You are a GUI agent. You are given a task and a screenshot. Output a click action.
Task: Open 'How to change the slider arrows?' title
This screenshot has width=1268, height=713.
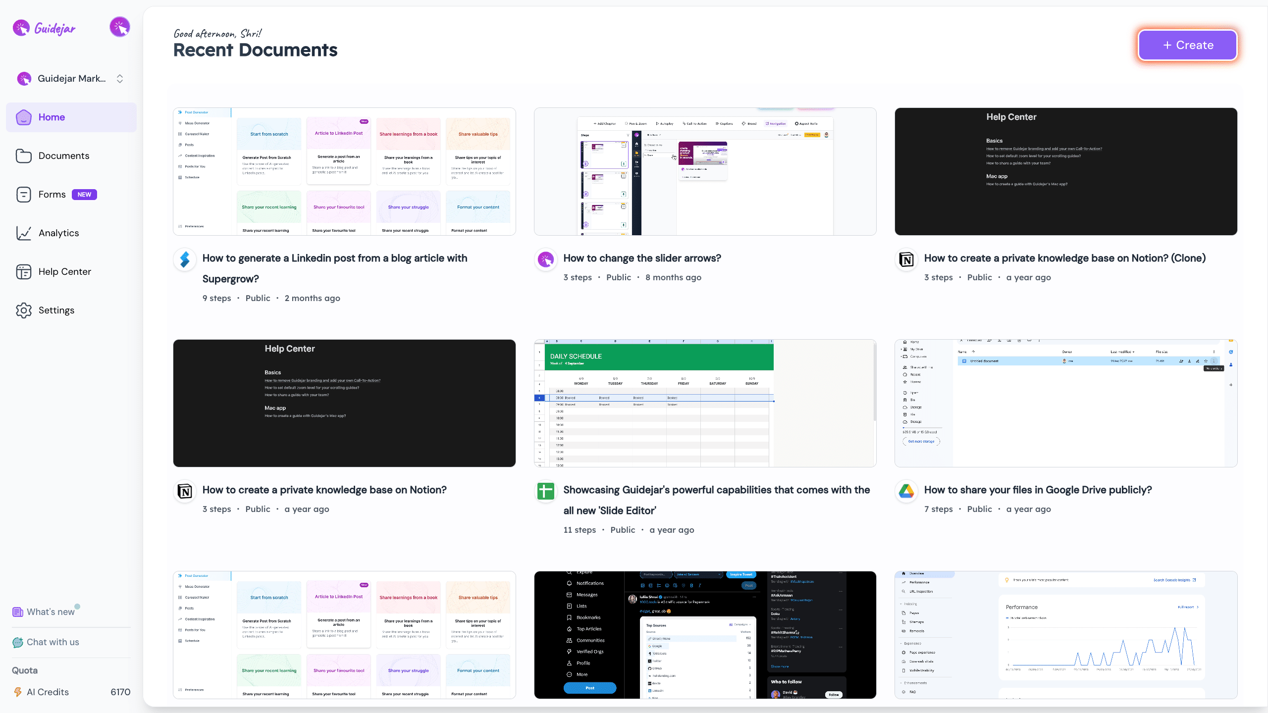(642, 258)
